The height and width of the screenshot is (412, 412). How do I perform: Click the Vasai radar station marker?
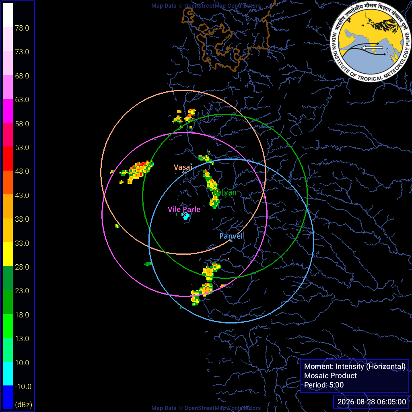183,172
